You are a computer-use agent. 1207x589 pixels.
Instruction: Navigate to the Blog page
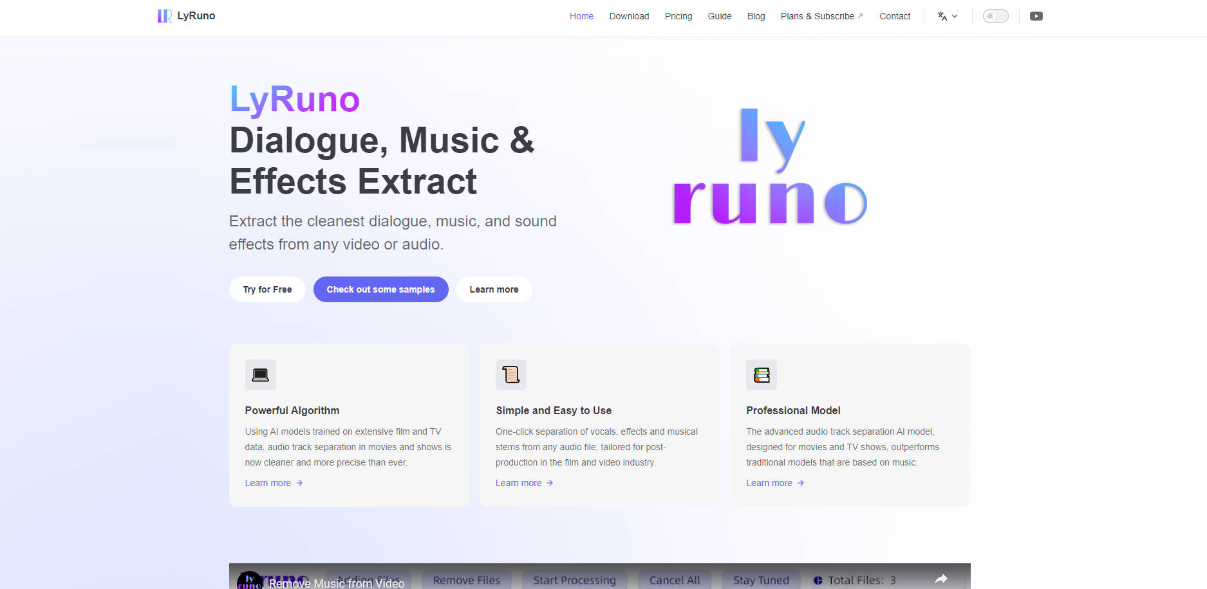point(756,16)
